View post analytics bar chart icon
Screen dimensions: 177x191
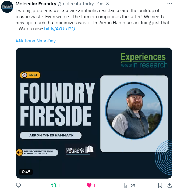(x=125, y=186)
